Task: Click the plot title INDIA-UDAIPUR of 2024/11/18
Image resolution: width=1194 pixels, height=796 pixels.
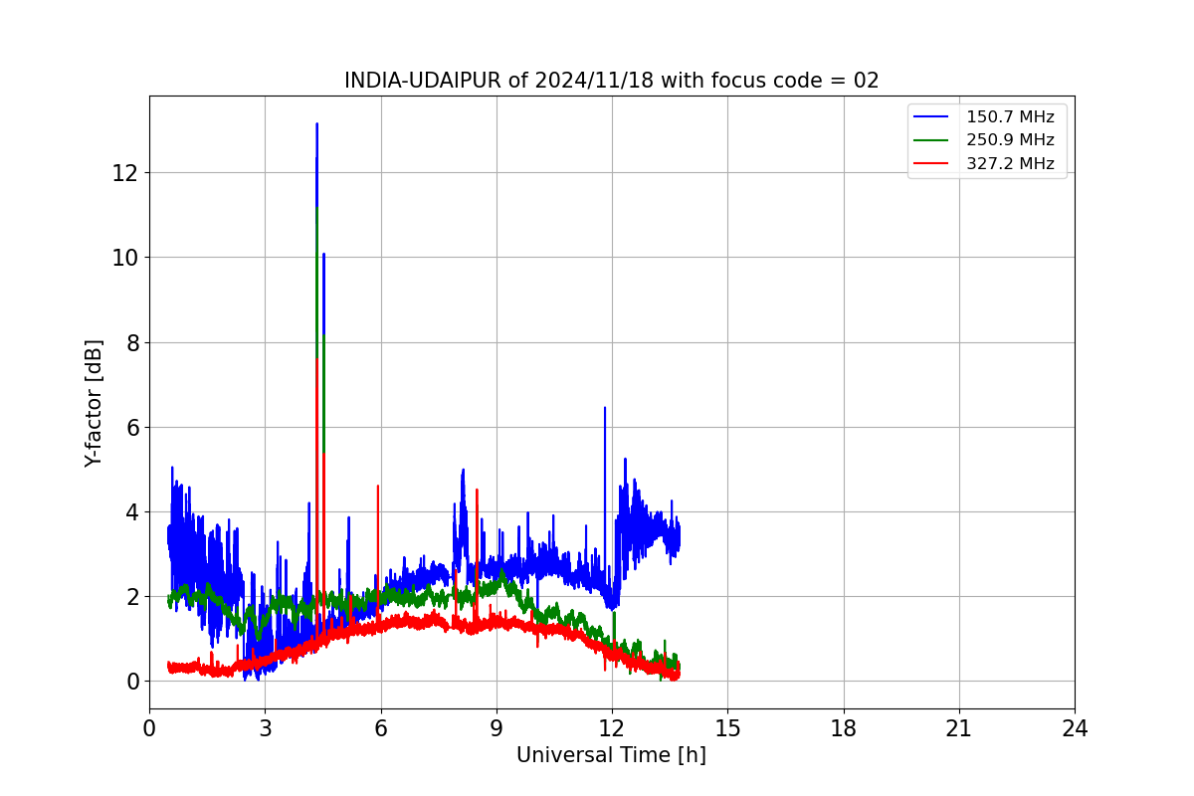Action: [612, 81]
